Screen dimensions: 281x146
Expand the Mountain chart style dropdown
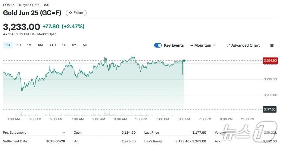214,45
